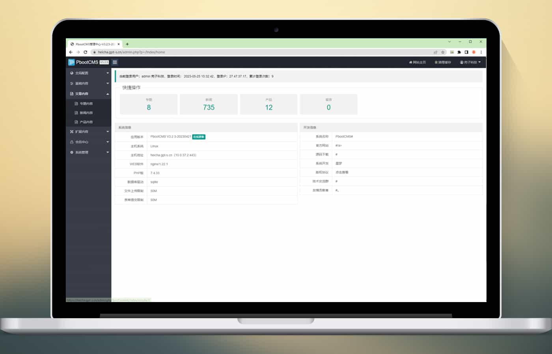Click the 'PbootCMS#' system name value
Viewport: 552px width, 354px height.
pos(344,136)
